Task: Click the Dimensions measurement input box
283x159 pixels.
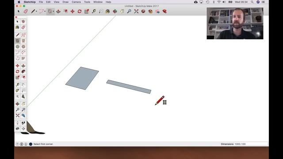Action: click(251, 144)
